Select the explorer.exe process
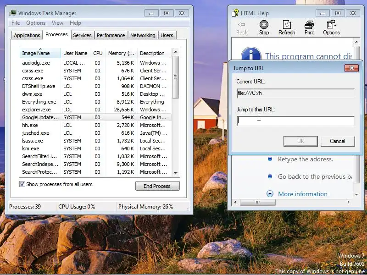Image resolution: width=367 pixels, height=275 pixels. point(95,110)
